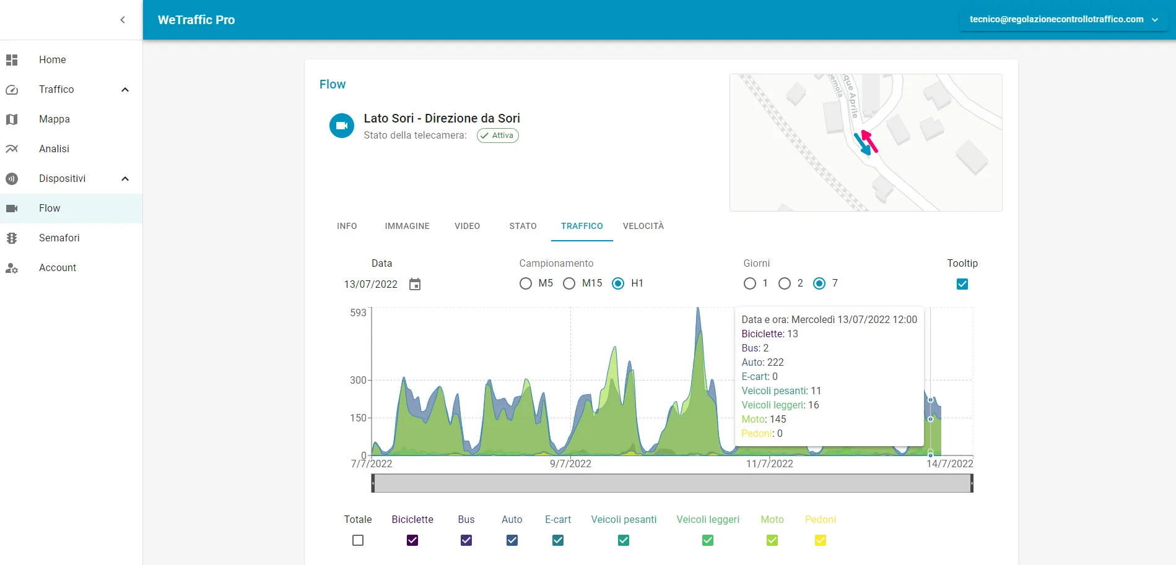Switch to the VELOCITÀ tab
Image resolution: width=1176 pixels, height=565 pixels.
[x=643, y=226]
